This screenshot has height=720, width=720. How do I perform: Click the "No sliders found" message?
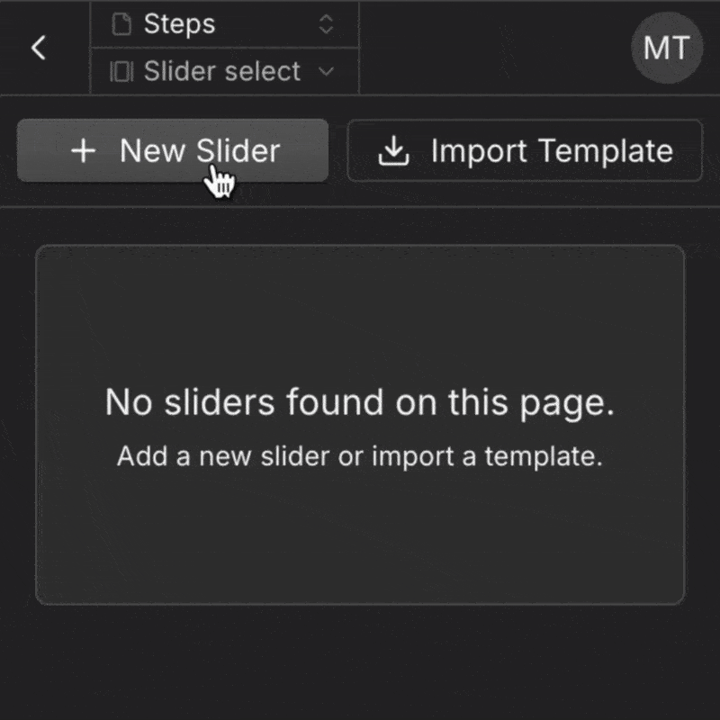(x=360, y=402)
